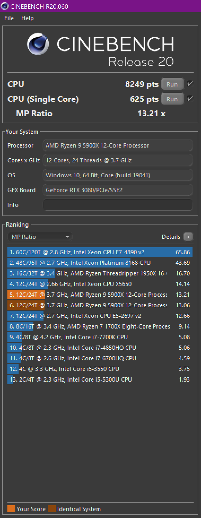This screenshot has width=201, height=518.
Task: Click the Details label in Ranking
Action: (x=171, y=237)
